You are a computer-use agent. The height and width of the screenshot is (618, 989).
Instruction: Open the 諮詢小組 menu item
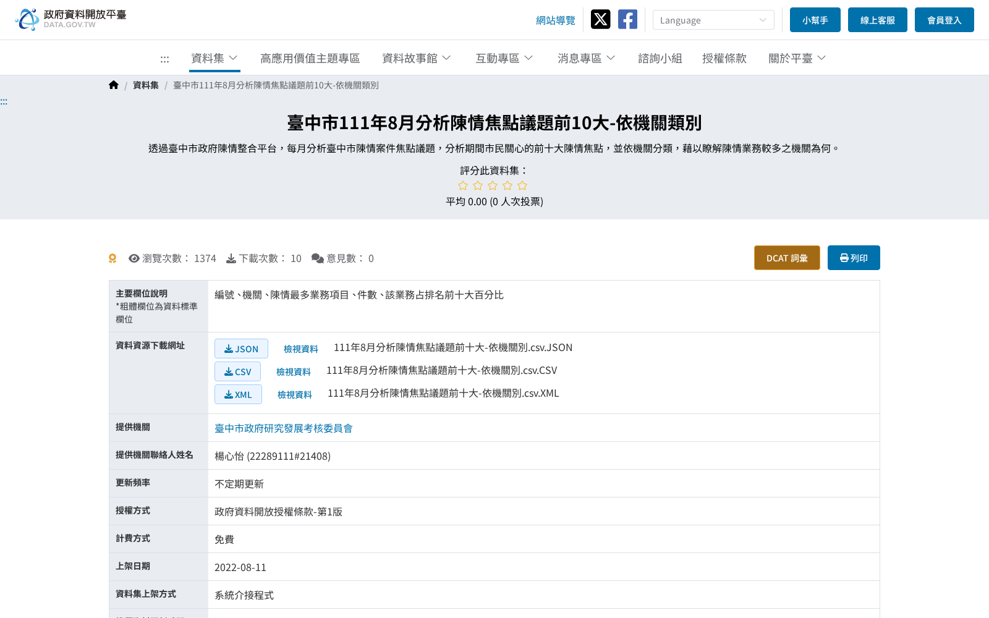coord(660,58)
